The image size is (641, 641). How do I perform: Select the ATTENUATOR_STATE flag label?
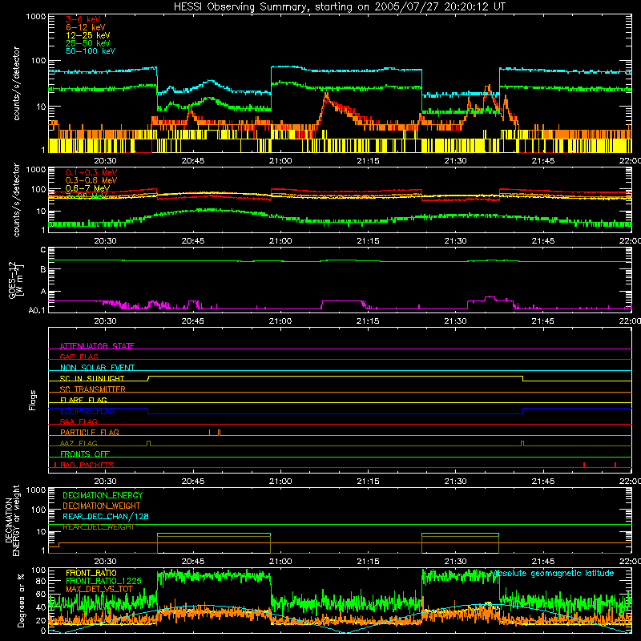tap(97, 346)
